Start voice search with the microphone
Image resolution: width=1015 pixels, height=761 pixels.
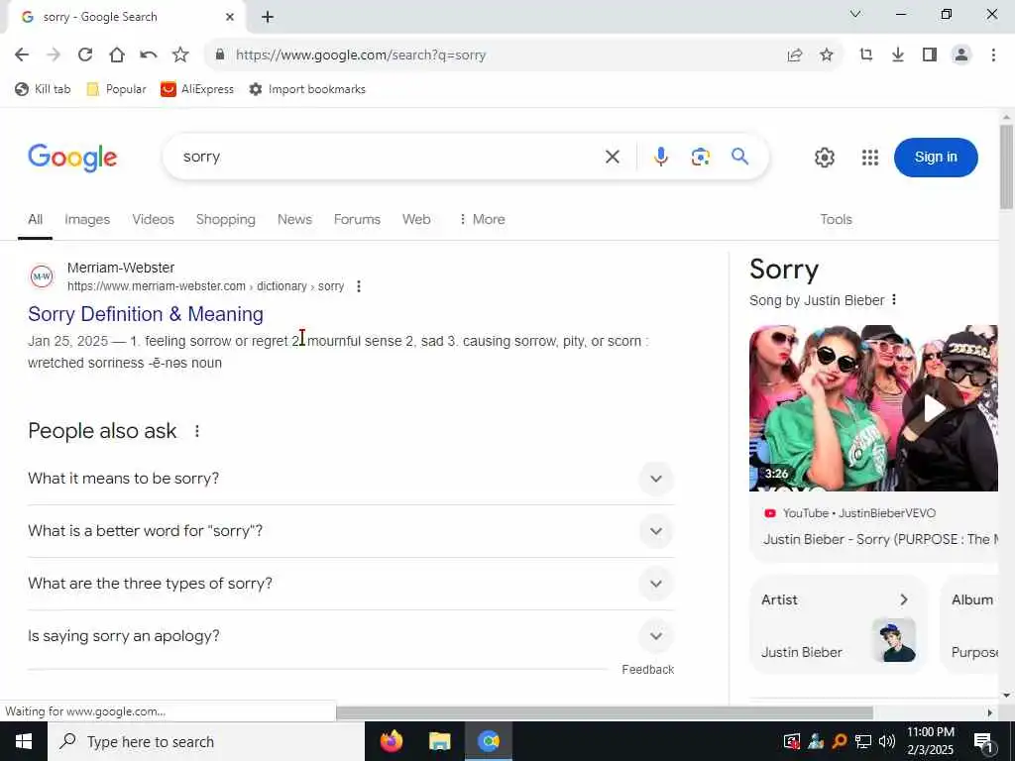(660, 157)
